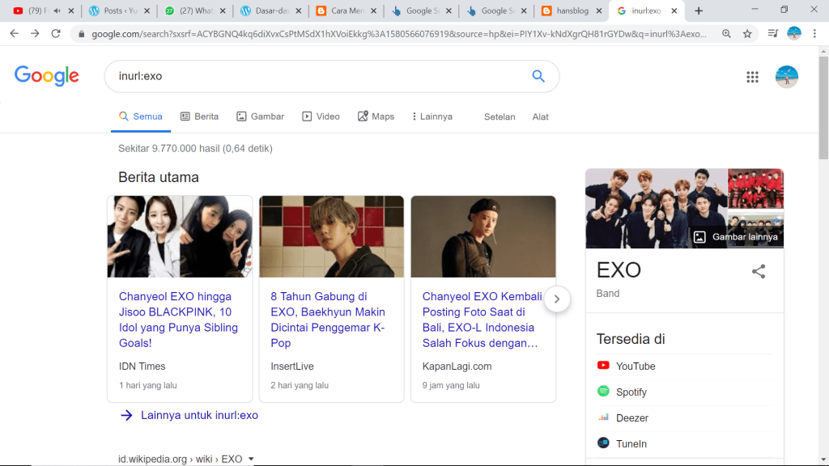Go back to the previous page
829x466 pixels.
(x=14, y=34)
